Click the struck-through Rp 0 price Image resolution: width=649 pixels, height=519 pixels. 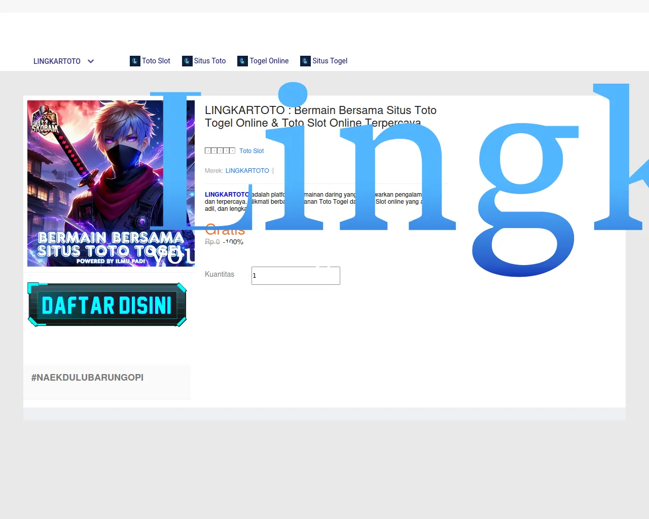tap(212, 242)
